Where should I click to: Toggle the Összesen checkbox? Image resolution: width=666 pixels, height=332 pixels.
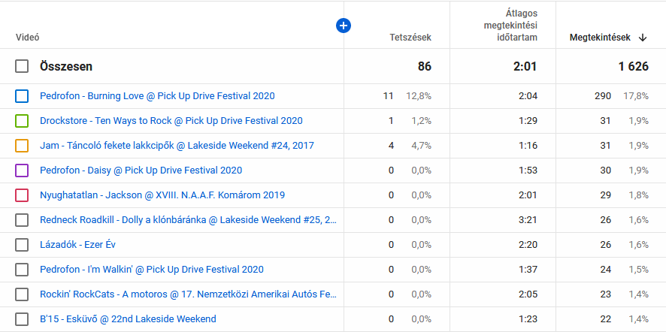pyautogui.click(x=22, y=66)
